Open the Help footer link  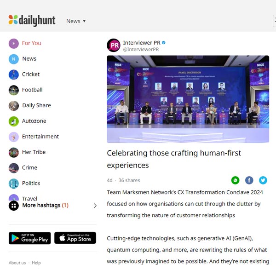click(x=36, y=263)
